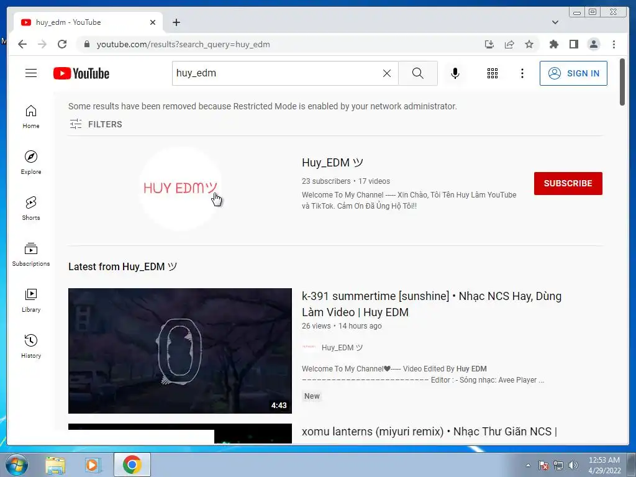
Task: Start voice search with the microphone icon
Action: tap(455, 73)
